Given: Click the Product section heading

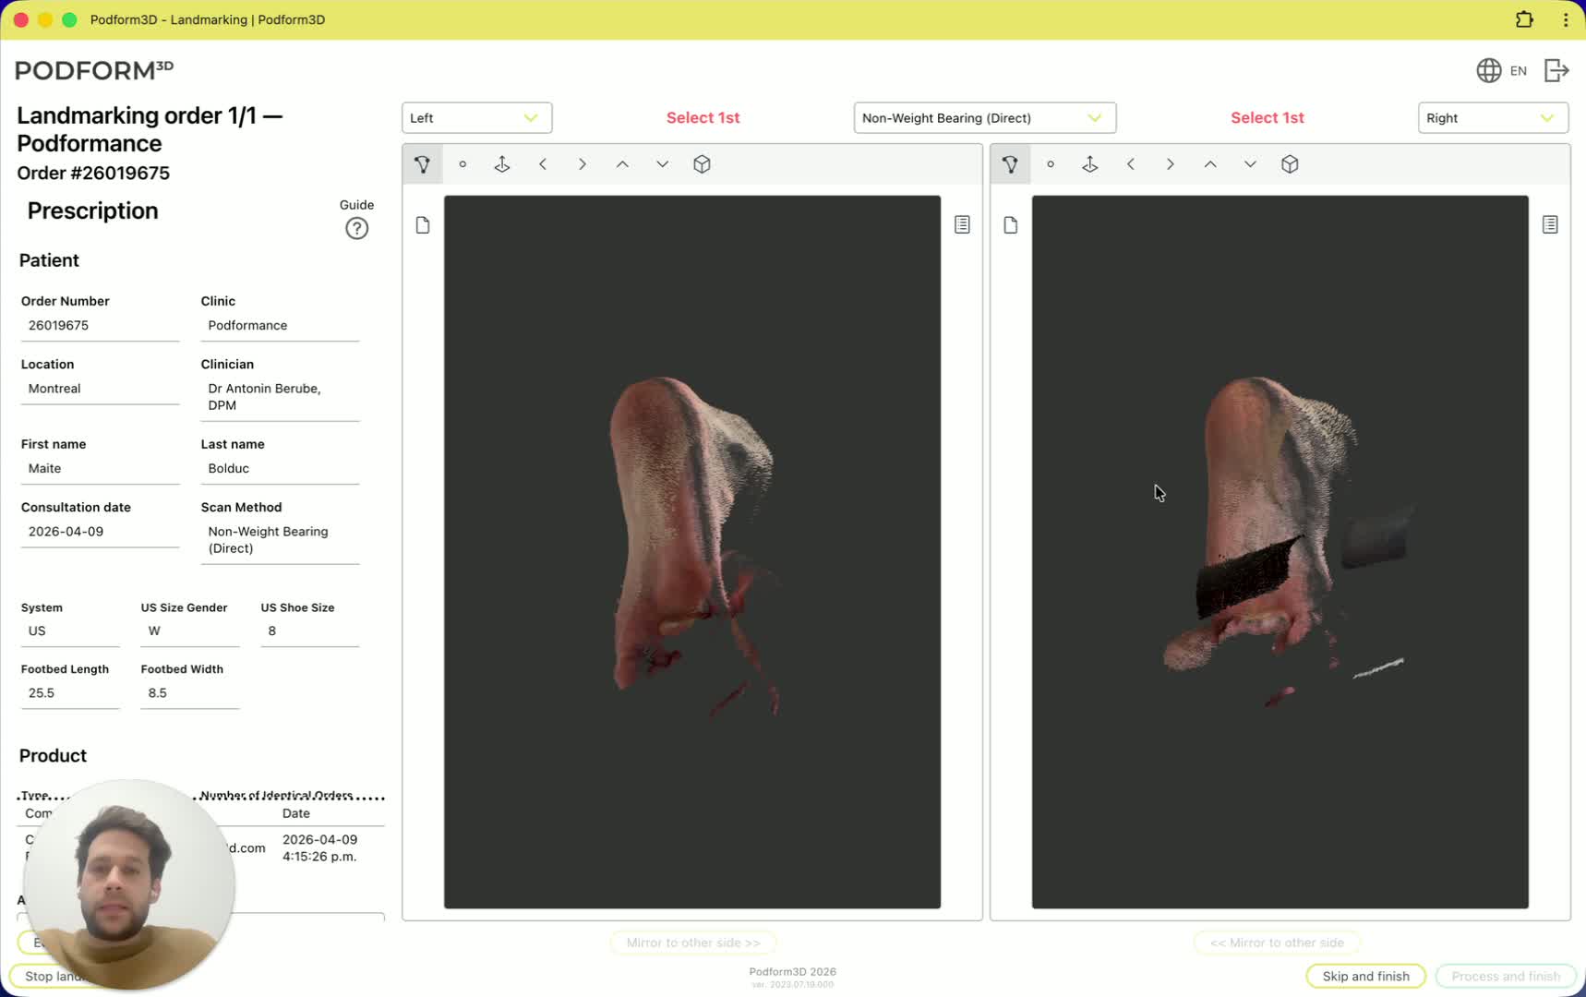Looking at the screenshot, I should [53, 756].
